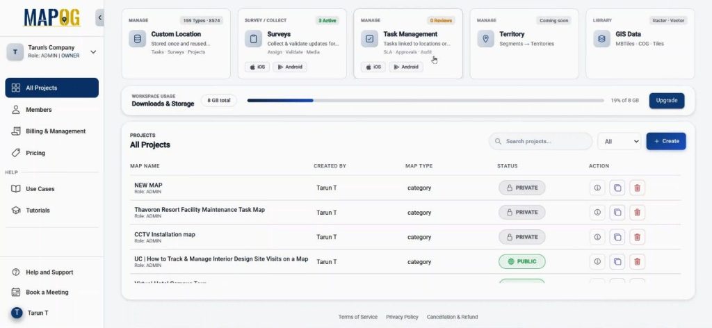Click the MAP NAME column header
The image size is (712, 328).
[x=145, y=166]
